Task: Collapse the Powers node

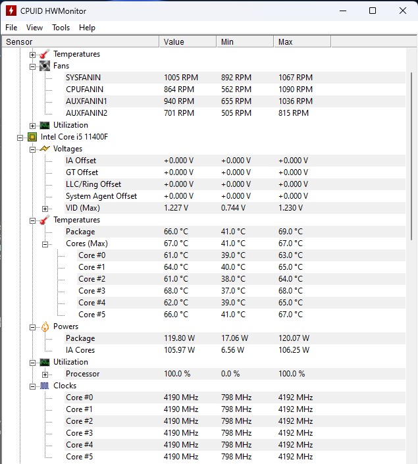Action: 32,327
